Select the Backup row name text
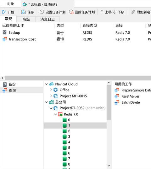This screenshot has height=169, width=151. (14, 32)
